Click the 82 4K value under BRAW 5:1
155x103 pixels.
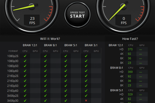(129, 99)
